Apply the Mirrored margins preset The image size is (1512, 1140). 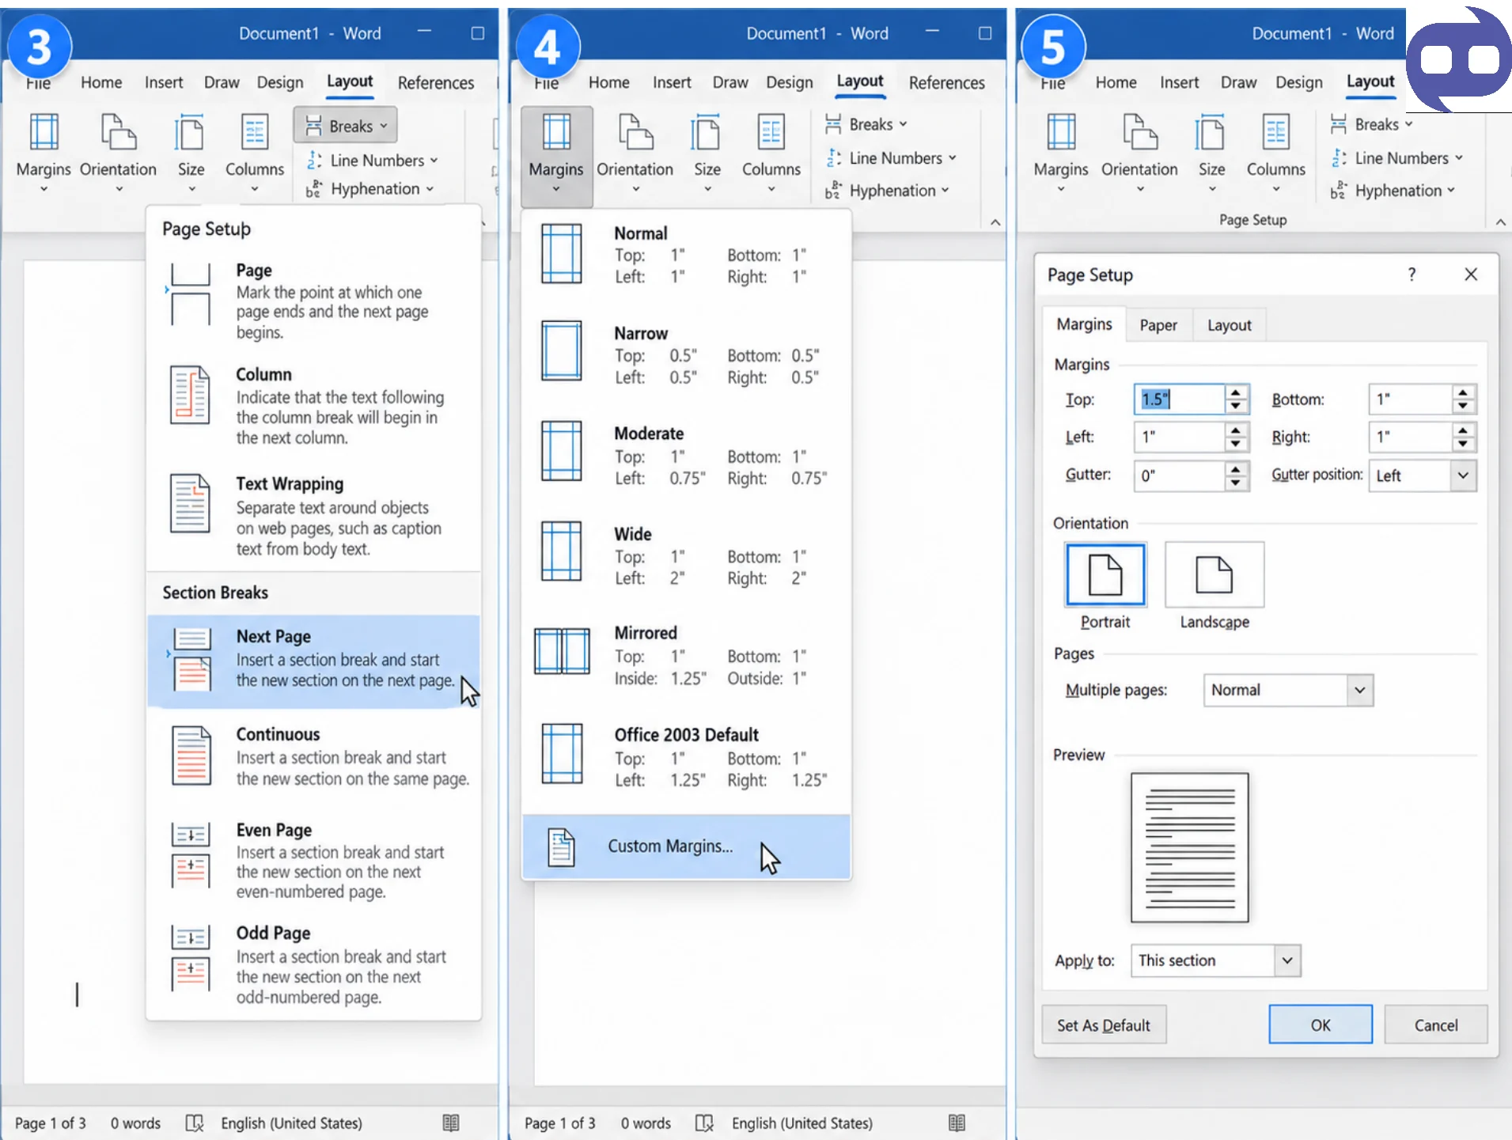click(x=686, y=655)
